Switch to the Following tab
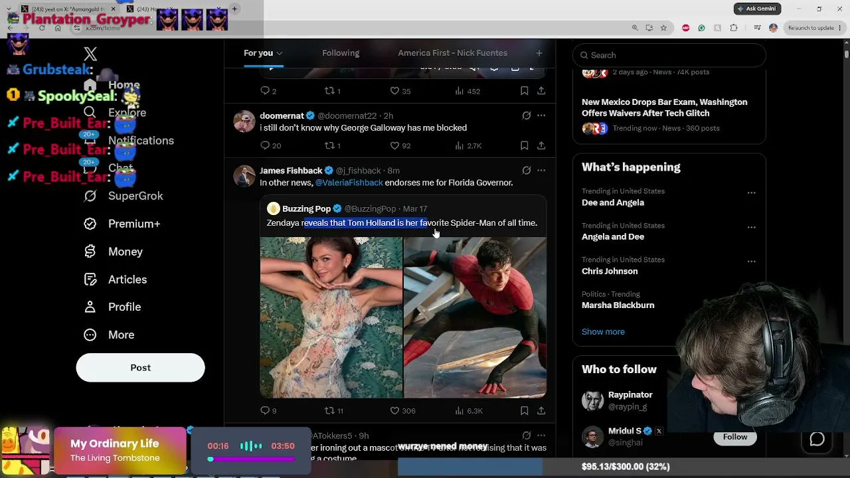The image size is (850, 478). pyautogui.click(x=341, y=53)
